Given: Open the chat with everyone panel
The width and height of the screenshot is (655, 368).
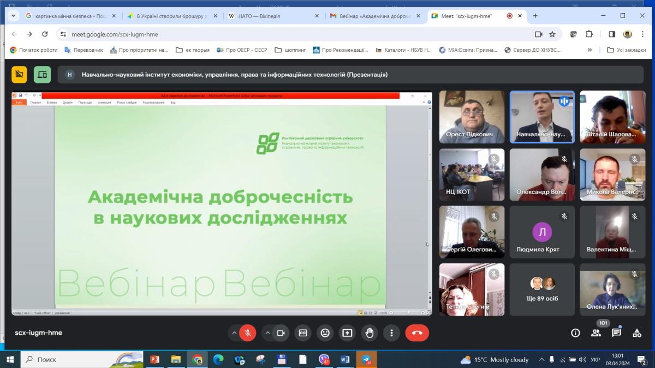Looking at the screenshot, I should 616,333.
